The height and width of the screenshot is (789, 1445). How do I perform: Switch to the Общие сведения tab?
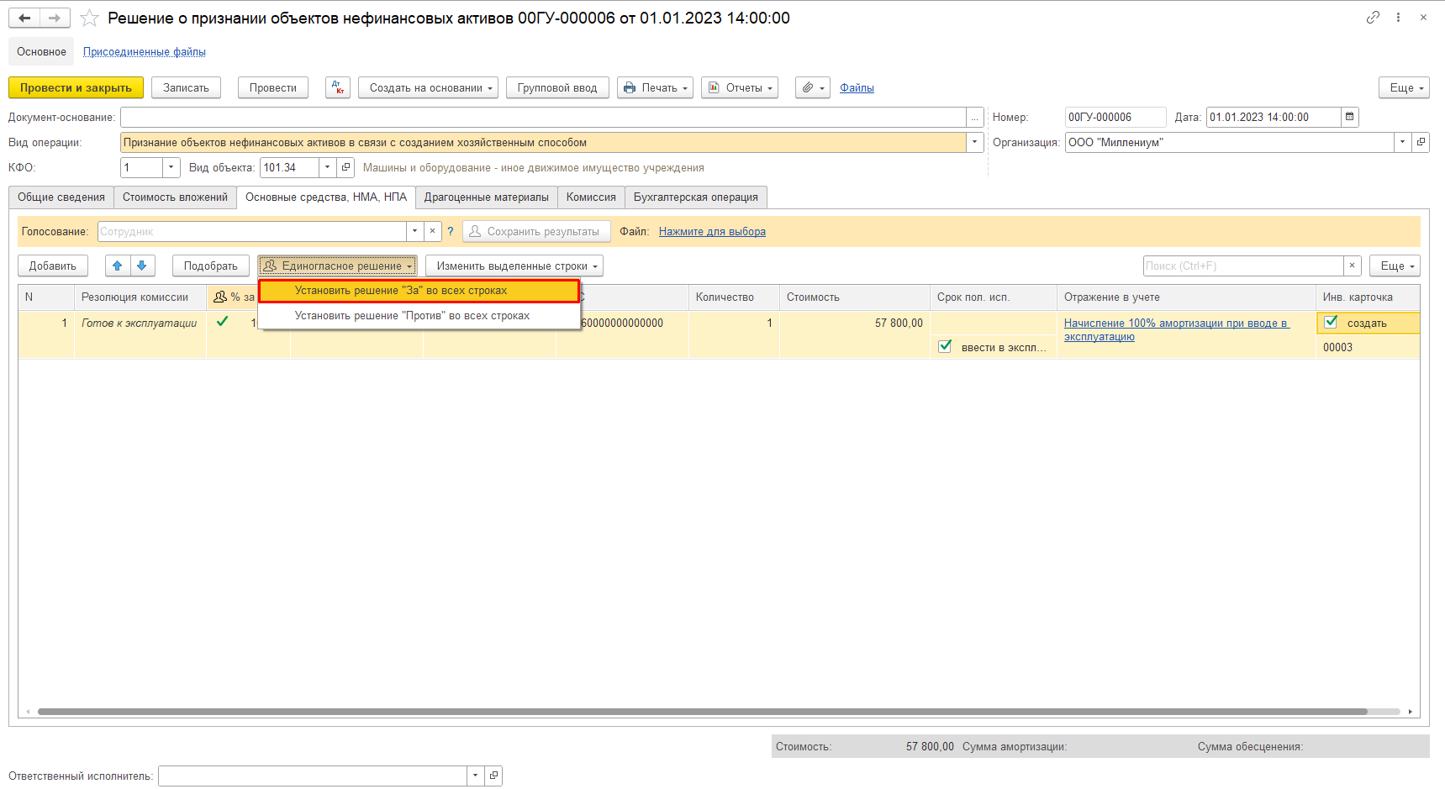click(x=61, y=197)
